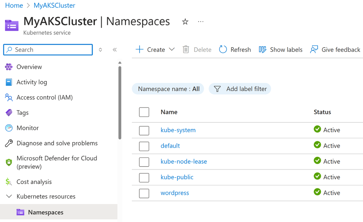Click the Microsoft Defender shield icon
Screen dimensions: 363x222
point(9,162)
